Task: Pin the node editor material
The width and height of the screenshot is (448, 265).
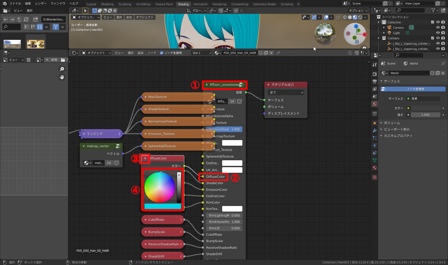Action: tap(278, 53)
